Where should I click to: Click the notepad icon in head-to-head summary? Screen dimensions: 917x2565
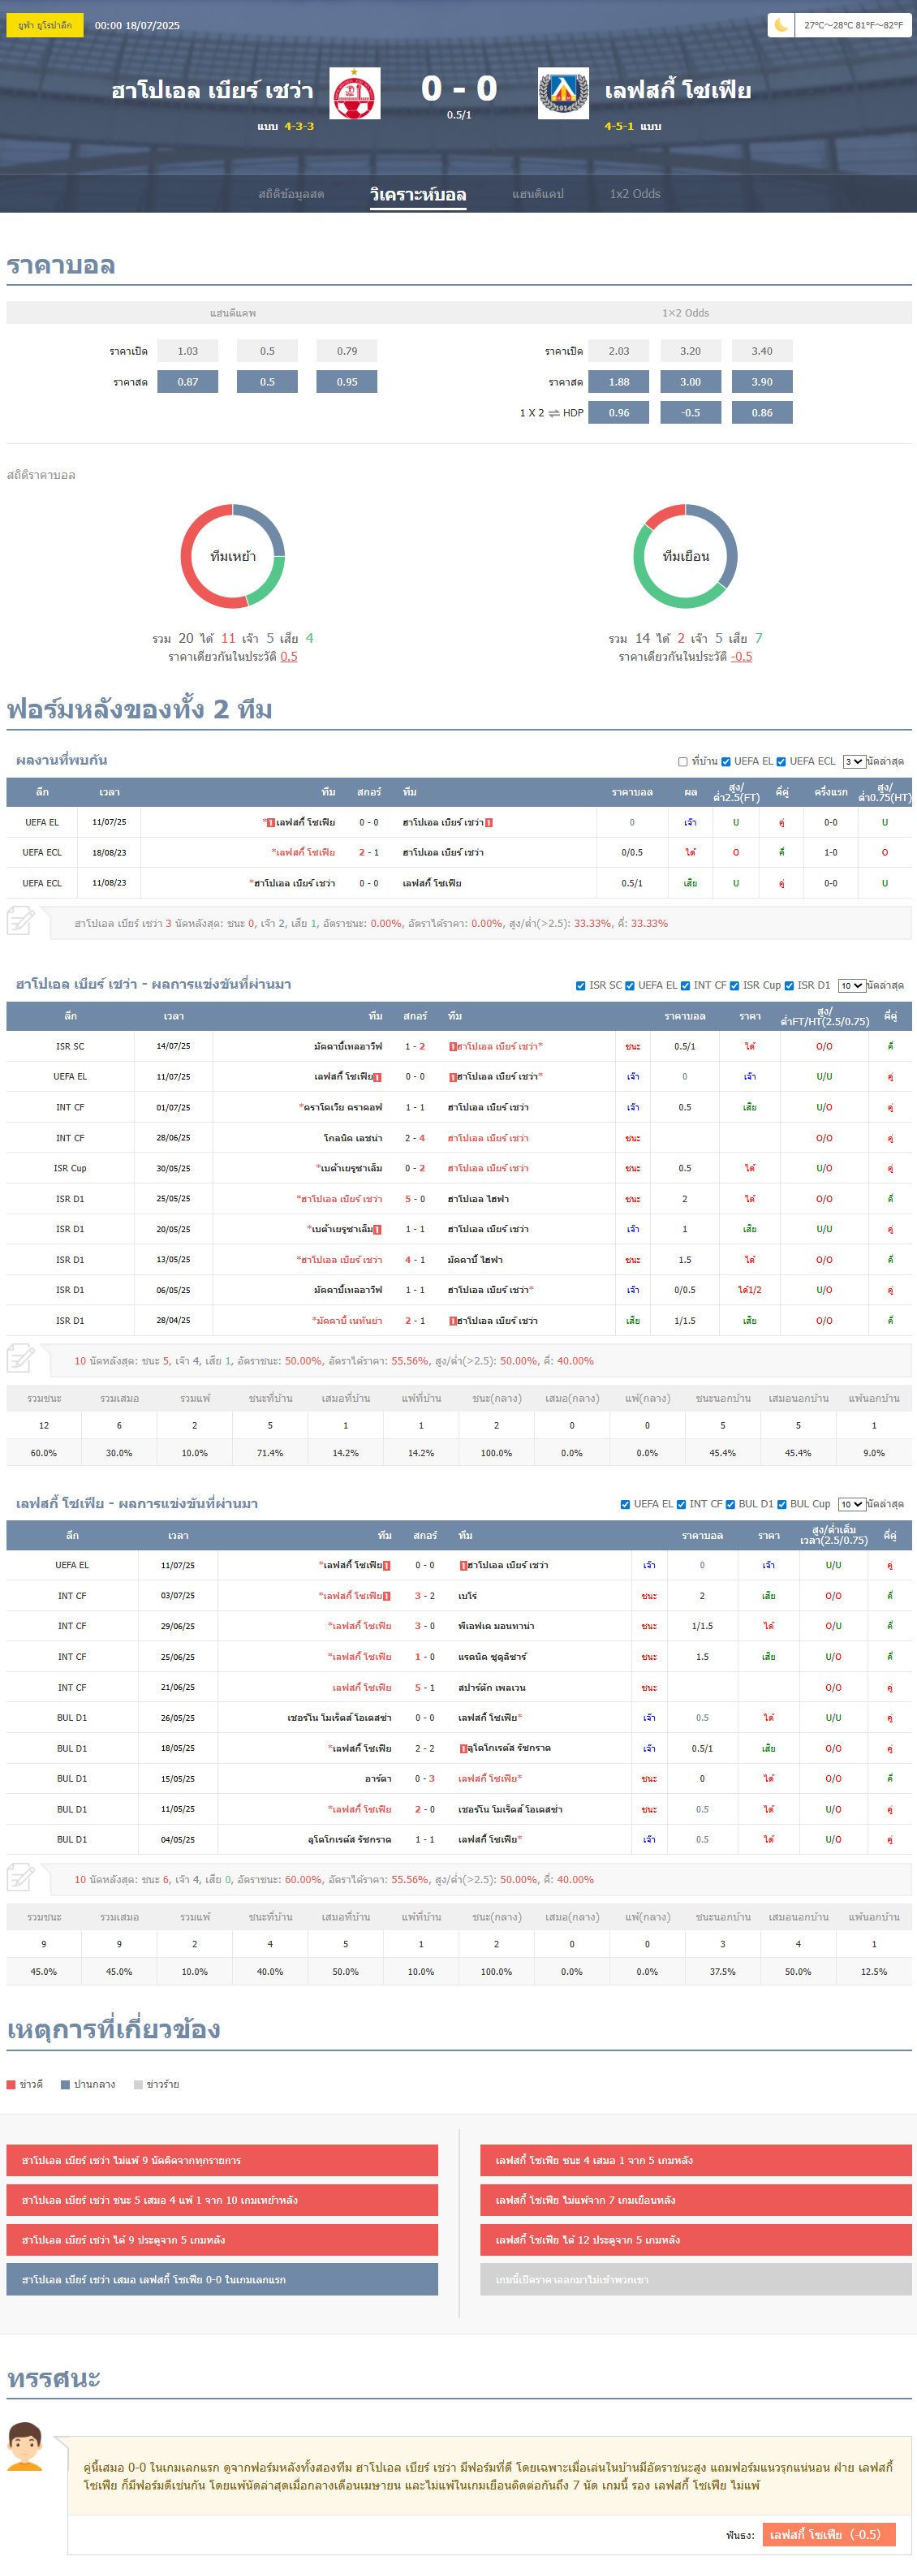(21, 921)
